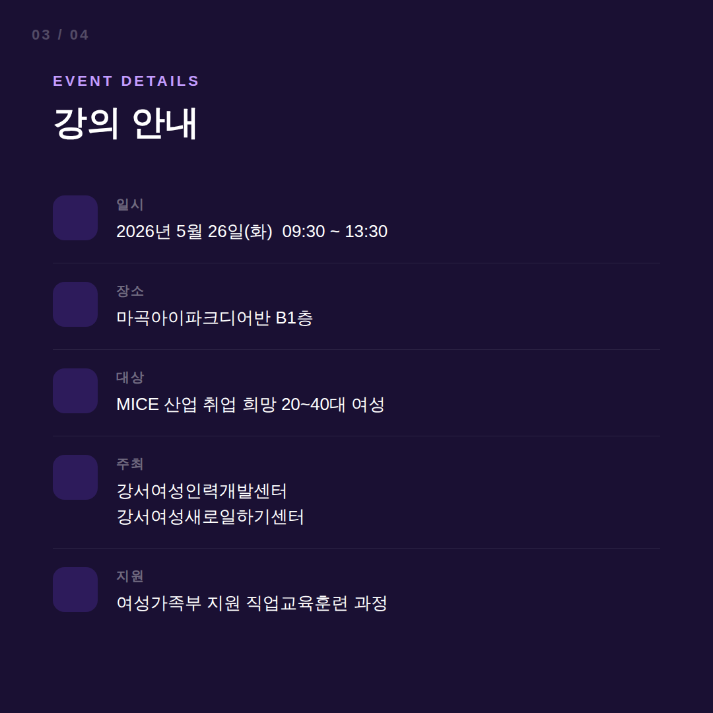This screenshot has width=713, height=713.
Task: Click the icon box beside 지원
Action: 75,590
